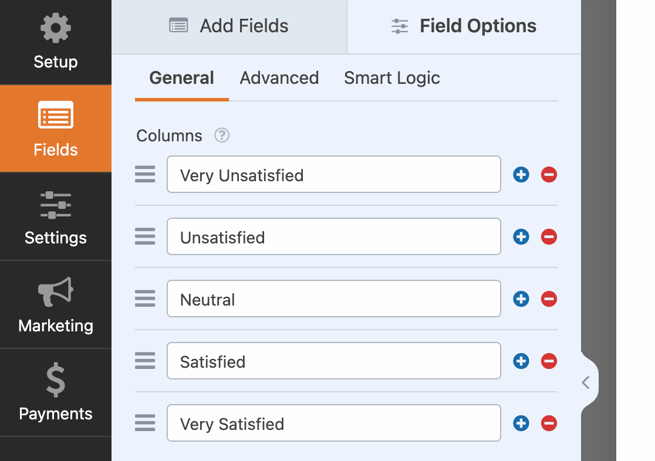
Task: Open the Setup gear panel
Action: click(56, 42)
